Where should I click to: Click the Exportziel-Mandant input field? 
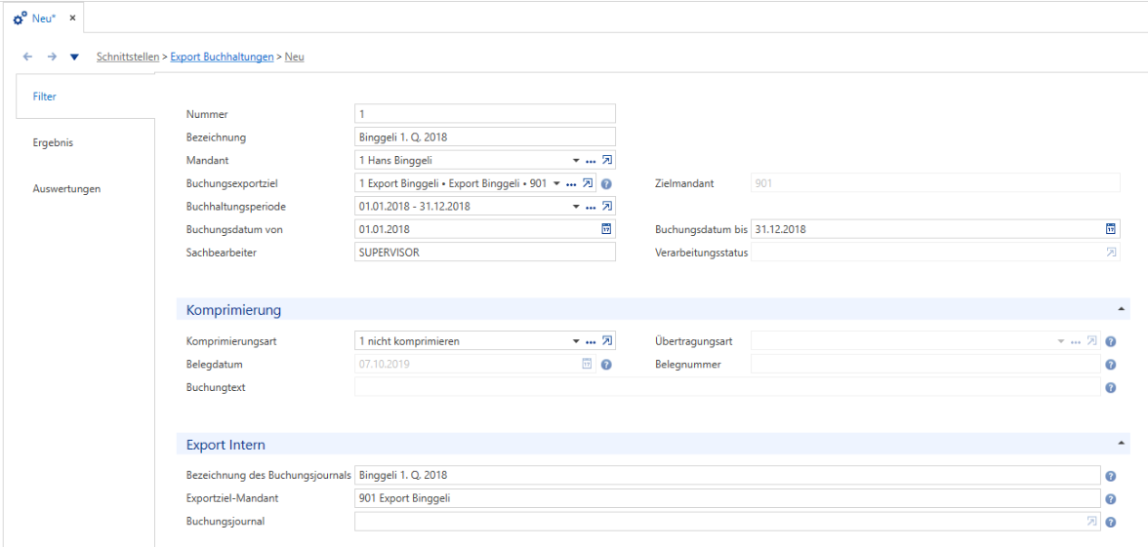coord(727,499)
